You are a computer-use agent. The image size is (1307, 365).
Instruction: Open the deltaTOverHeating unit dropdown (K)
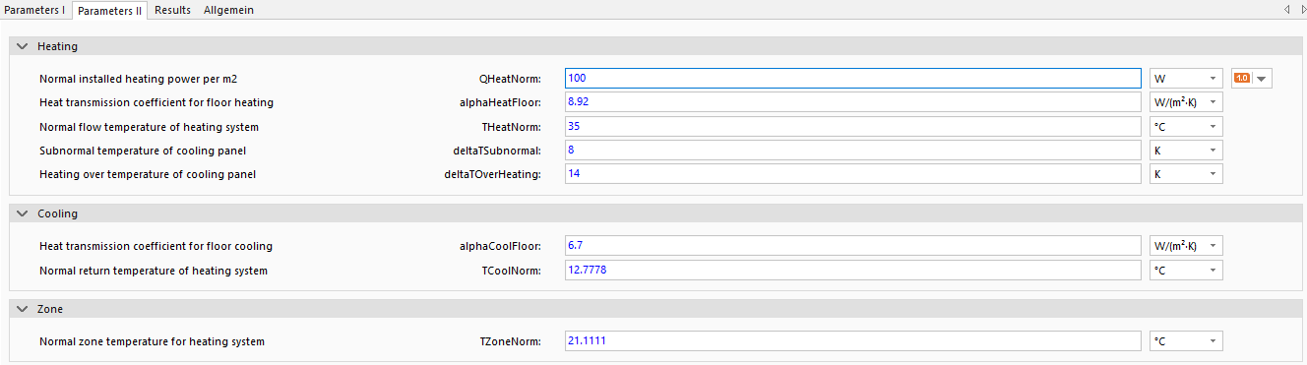pos(1186,174)
